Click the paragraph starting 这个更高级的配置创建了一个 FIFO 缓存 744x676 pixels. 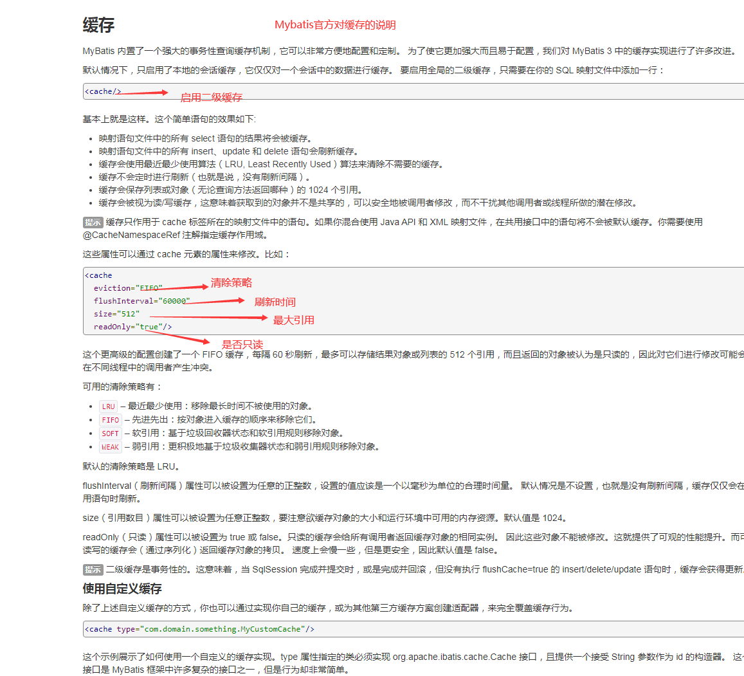[x=413, y=361]
